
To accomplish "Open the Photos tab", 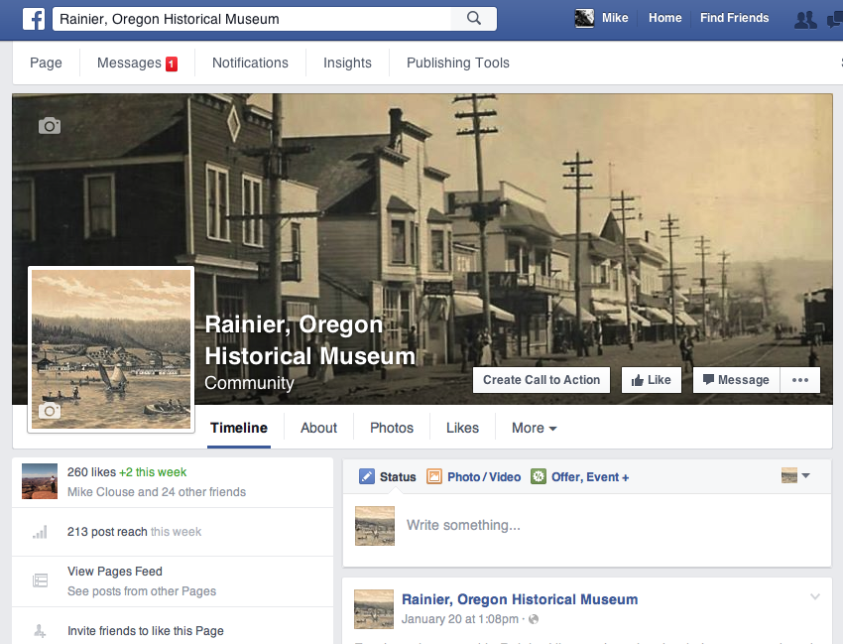I will [x=391, y=428].
